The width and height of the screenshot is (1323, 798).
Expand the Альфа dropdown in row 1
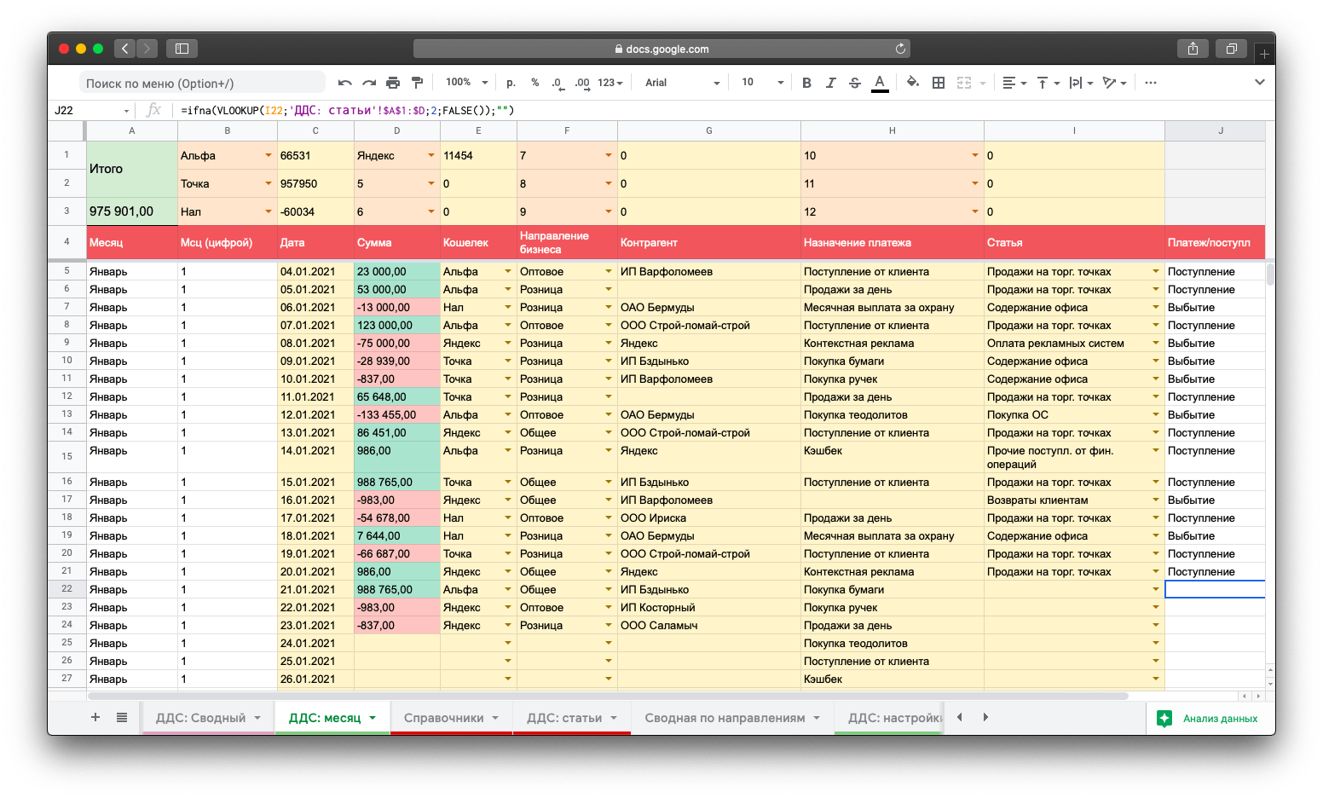coord(268,156)
